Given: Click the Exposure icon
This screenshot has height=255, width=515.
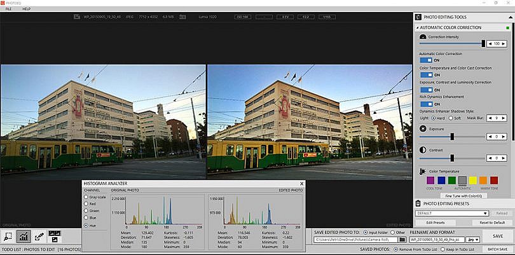Looking at the screenshot, I should click(x=423, y=129).
